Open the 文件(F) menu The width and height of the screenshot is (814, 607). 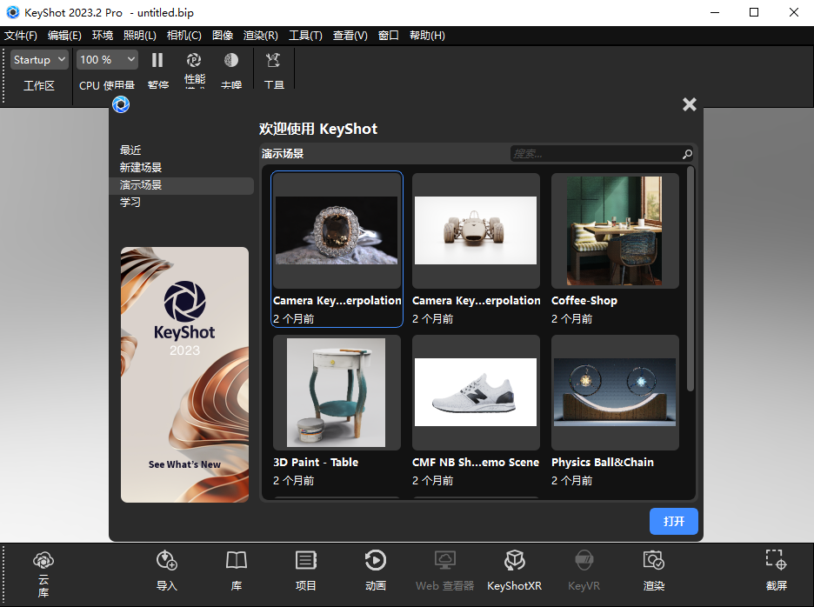(21, 36)
